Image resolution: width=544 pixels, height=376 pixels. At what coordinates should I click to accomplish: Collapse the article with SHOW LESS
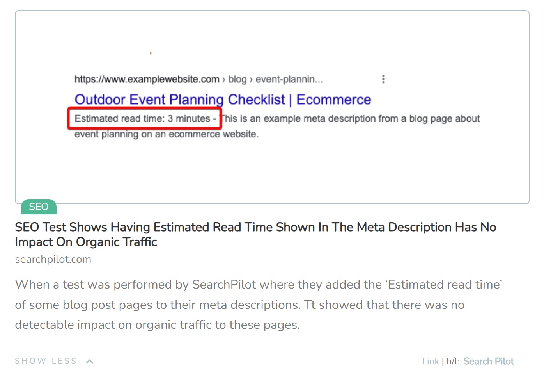(x=46, y=361)
